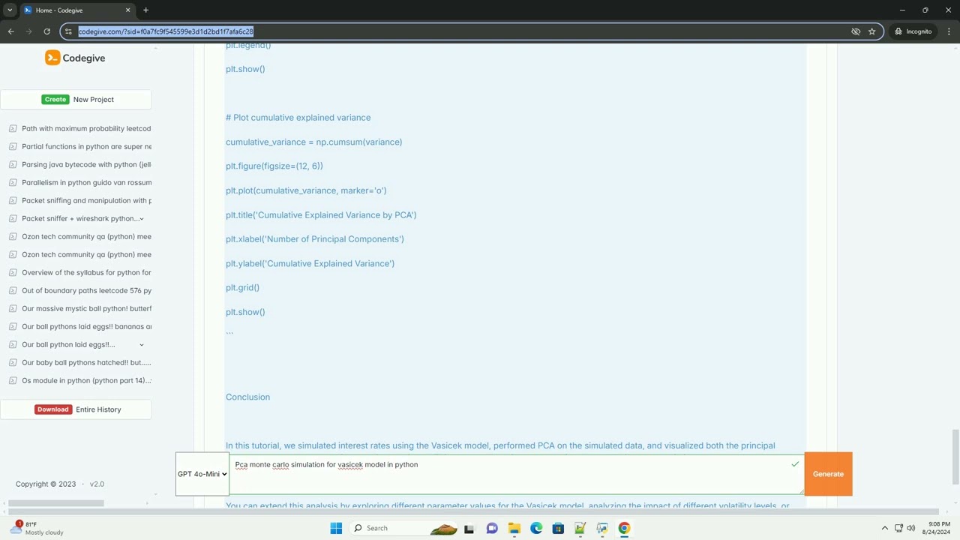Close the Home - Codegive tab
Viewport: 960px width, 540px height.
[x=127, y=10]
